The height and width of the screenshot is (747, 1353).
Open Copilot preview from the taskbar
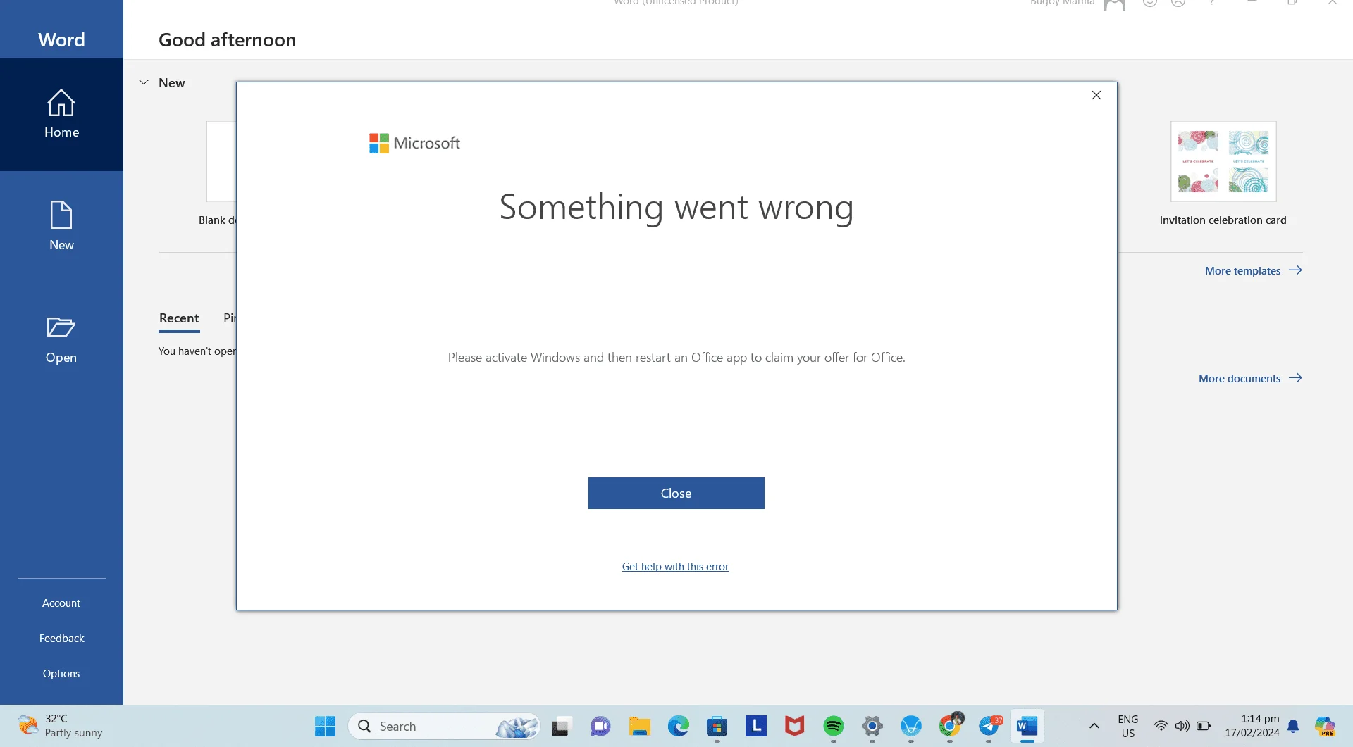click(x=1325, y=727)
